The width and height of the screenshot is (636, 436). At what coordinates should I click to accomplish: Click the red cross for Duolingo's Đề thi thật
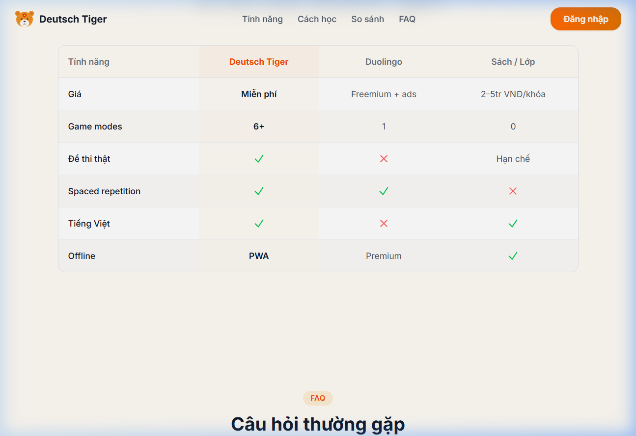[x=384, y=159]
